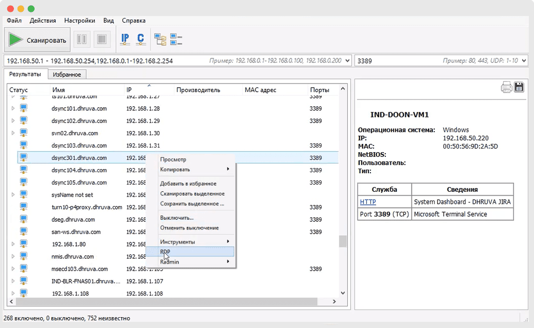Open the IP range dropdown arrow

tap(347, 61)
